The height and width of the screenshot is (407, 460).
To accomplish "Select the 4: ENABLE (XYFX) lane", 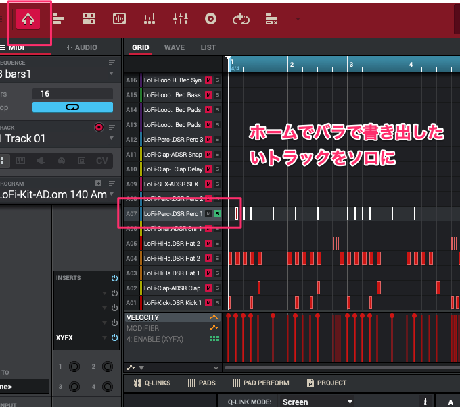I will [x=173, y=339].
